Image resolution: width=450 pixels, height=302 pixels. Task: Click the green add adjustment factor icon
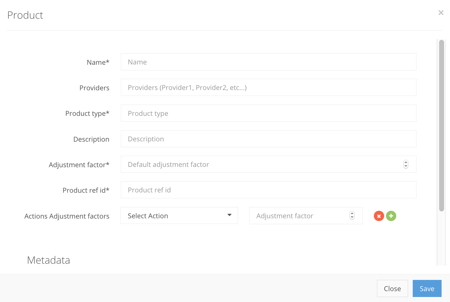point(391,216)
